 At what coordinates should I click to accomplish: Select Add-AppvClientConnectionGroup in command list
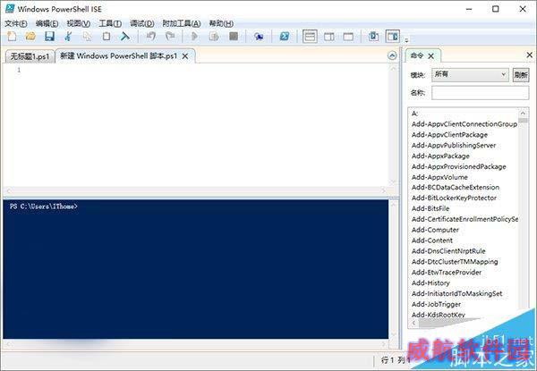(x=465, y=124)
